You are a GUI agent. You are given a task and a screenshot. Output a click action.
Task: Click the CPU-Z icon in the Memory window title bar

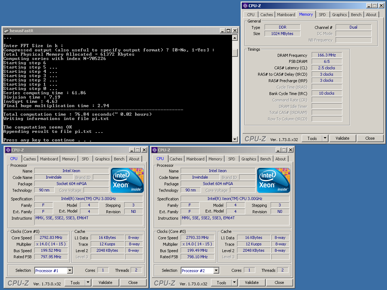[x=245, y=6]
